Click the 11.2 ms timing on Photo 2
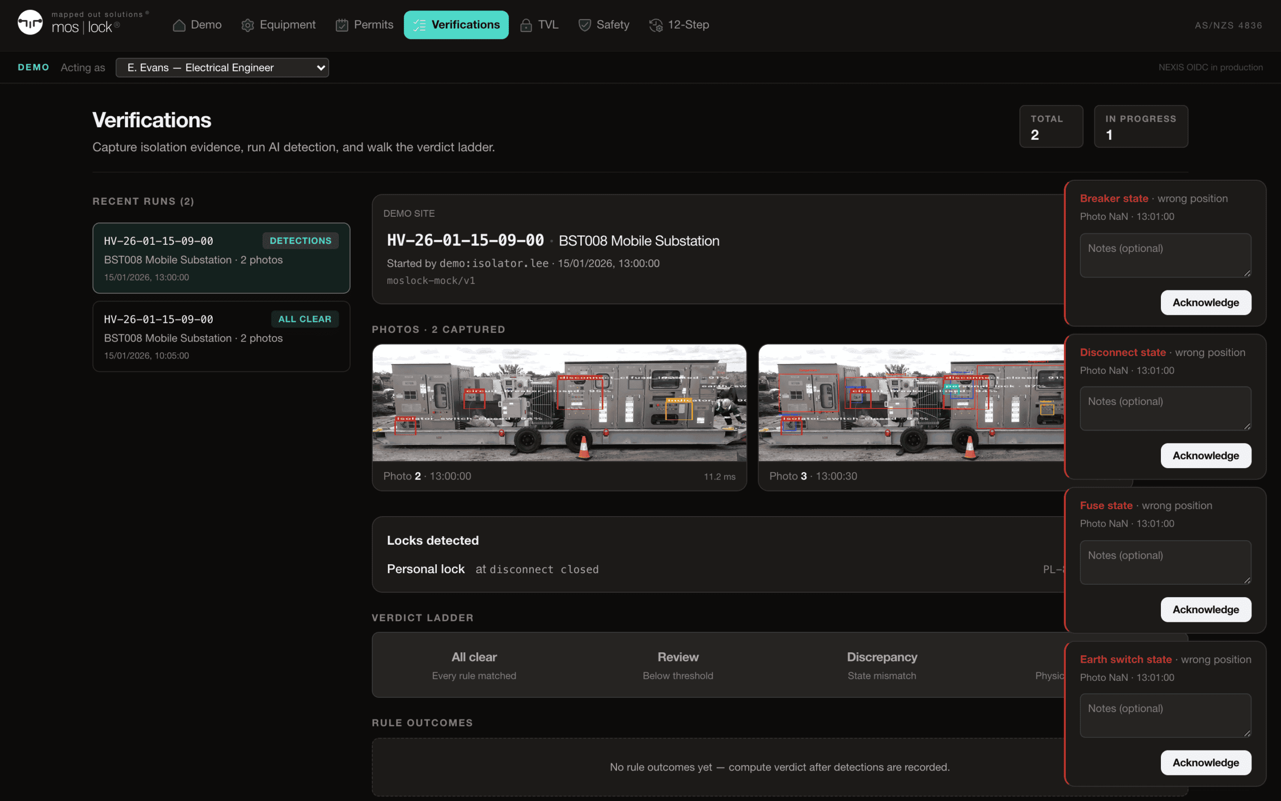The width and height of the screenshot is (1281, 801). (x=720, y=476)
